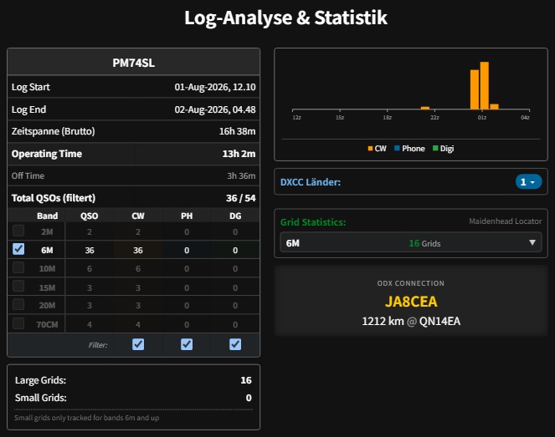Open the DXCC Länder count dropdown
The image size is (555, 437).
[528, 182]
